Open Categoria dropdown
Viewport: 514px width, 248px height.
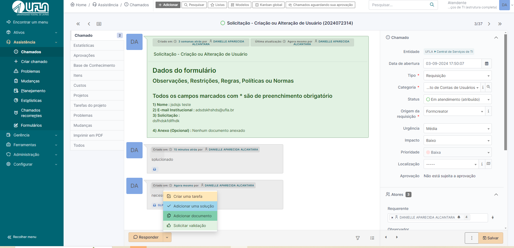pyautogui.click(x=452, y=88)
